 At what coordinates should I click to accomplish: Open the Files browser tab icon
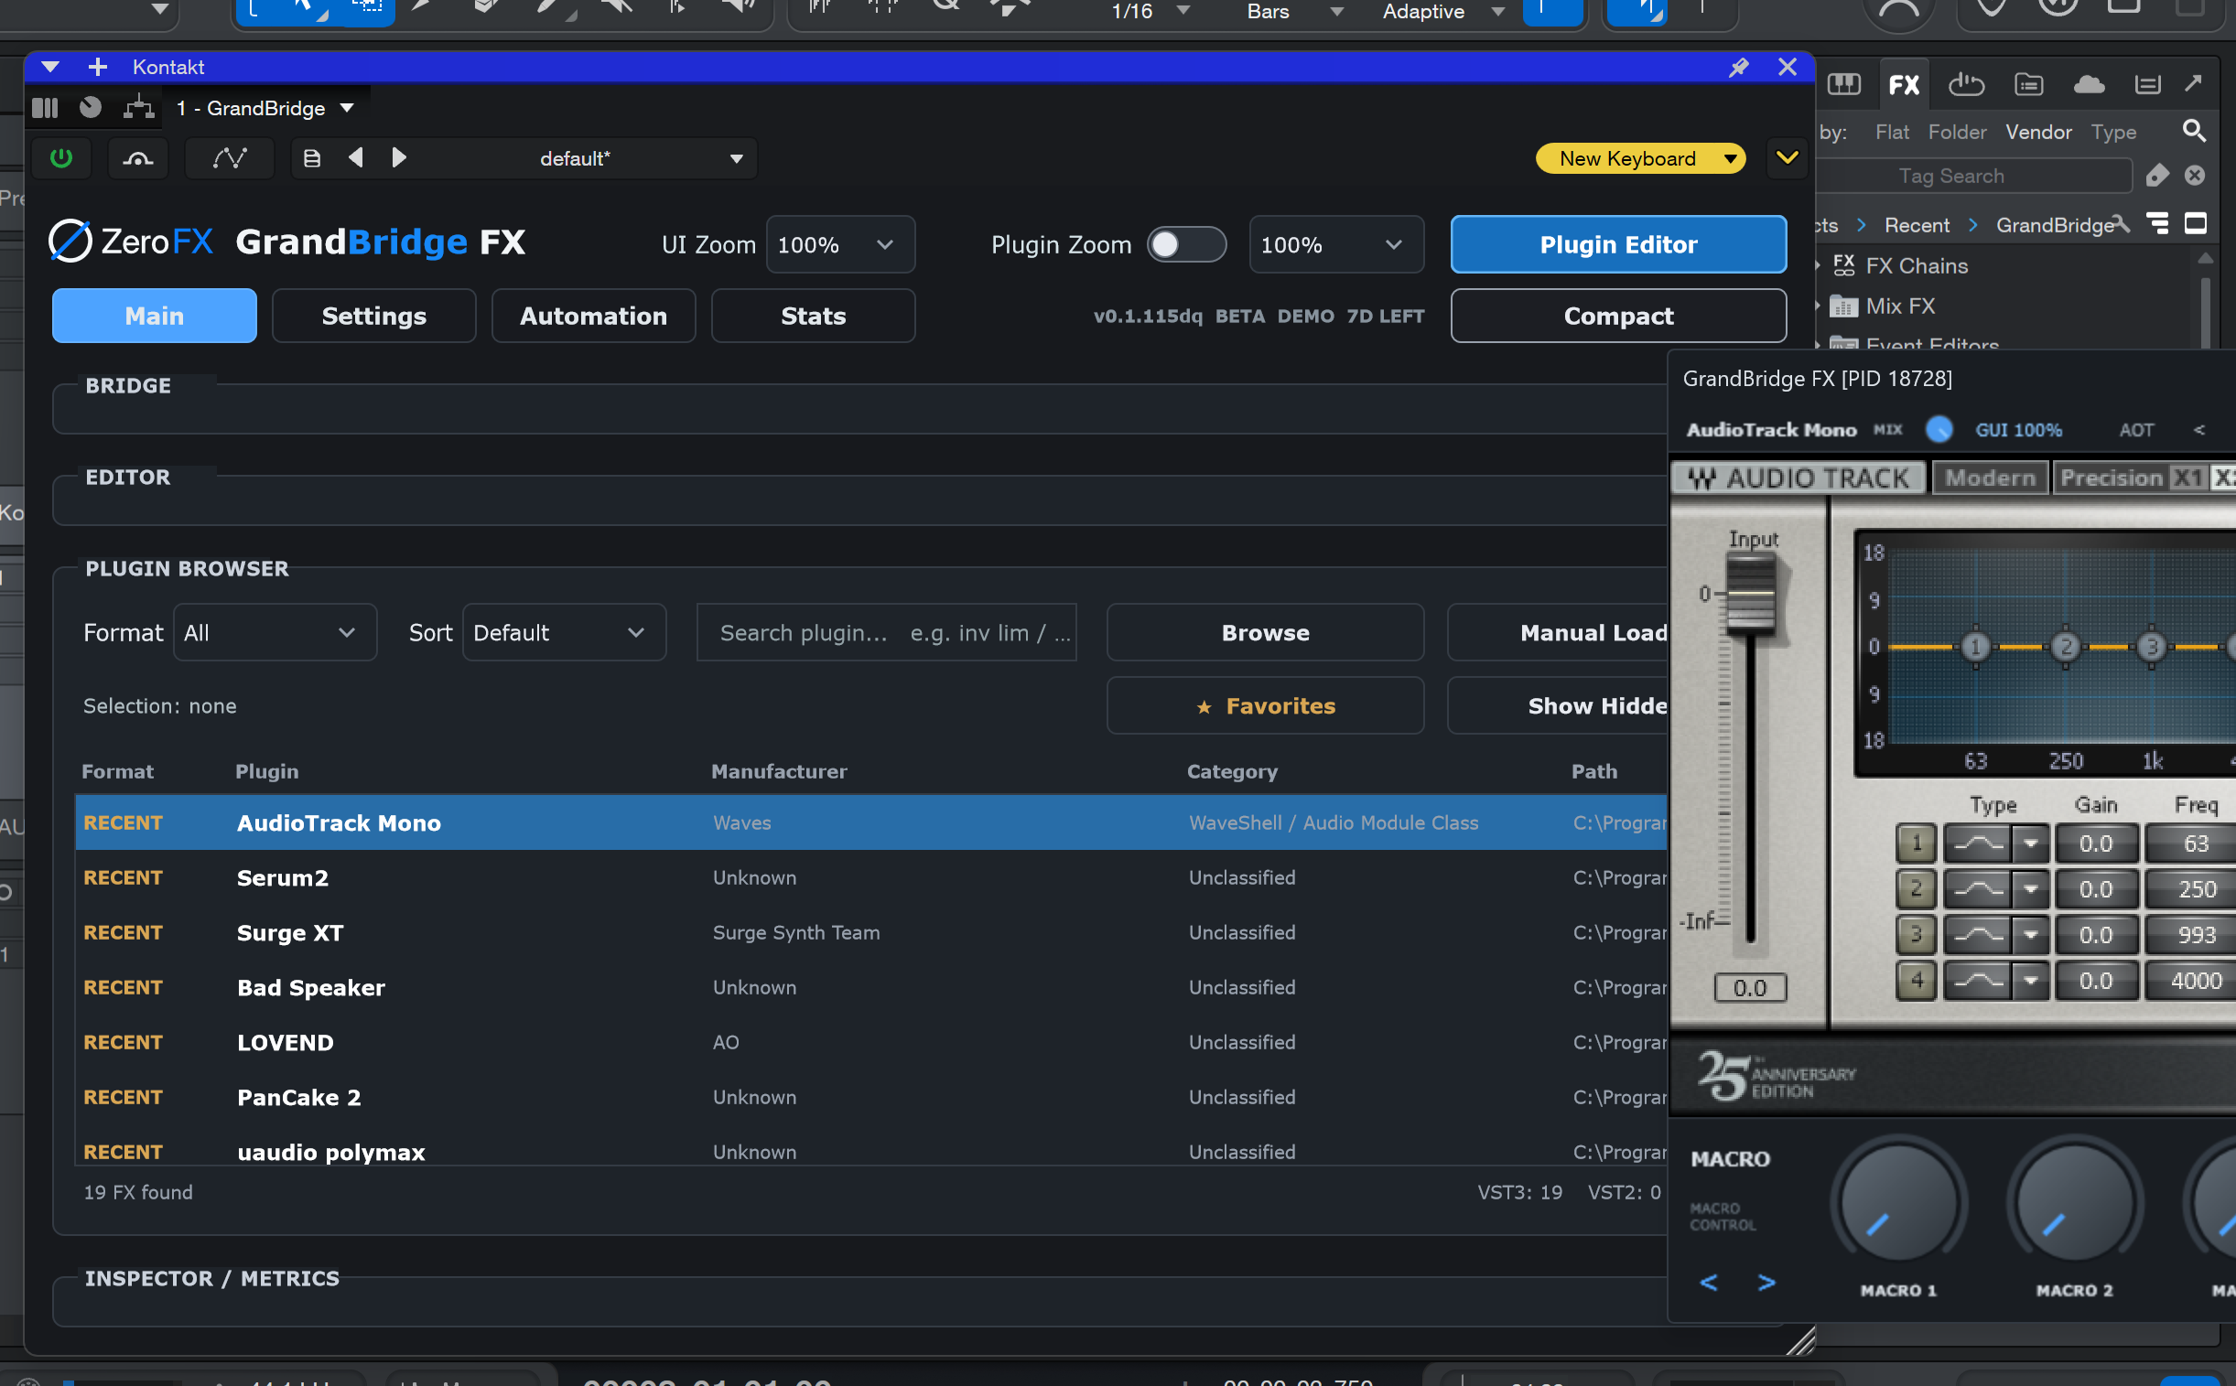coord(2028,84)
